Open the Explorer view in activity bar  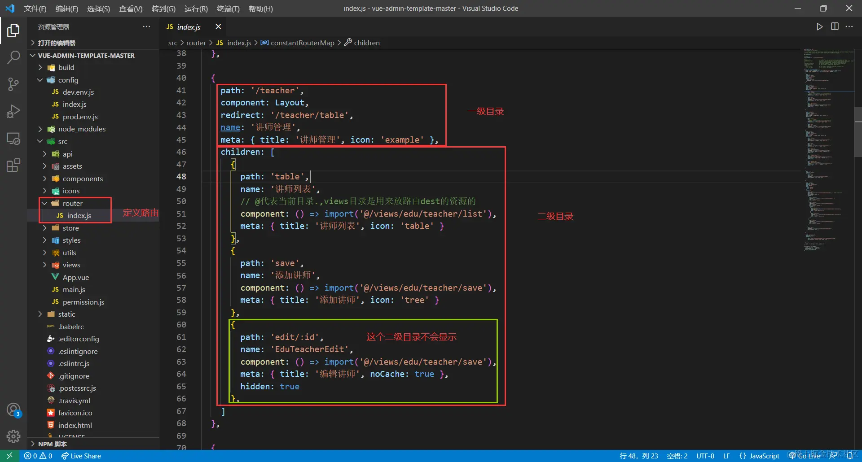tap(13, 31)
